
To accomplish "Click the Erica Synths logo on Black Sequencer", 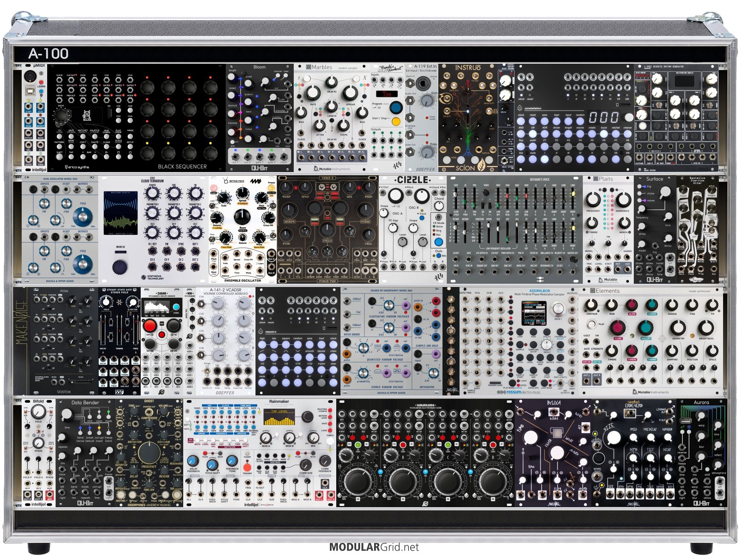I will click(77, 167).
